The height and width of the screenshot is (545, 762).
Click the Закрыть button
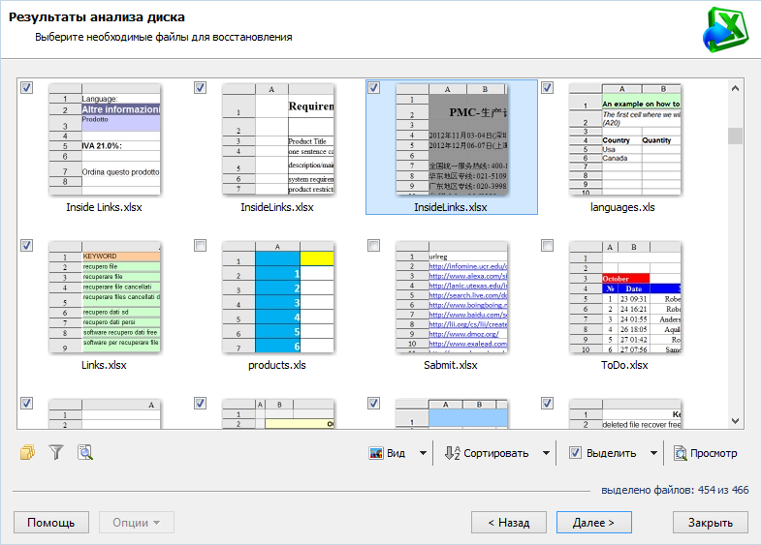pyautogui.click(x=710, y=523)
